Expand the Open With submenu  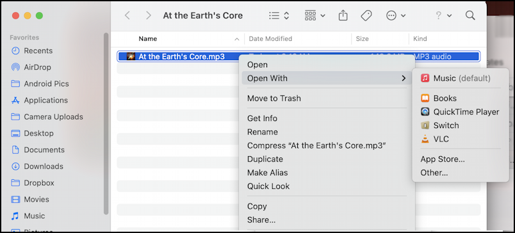click(327, 78)
